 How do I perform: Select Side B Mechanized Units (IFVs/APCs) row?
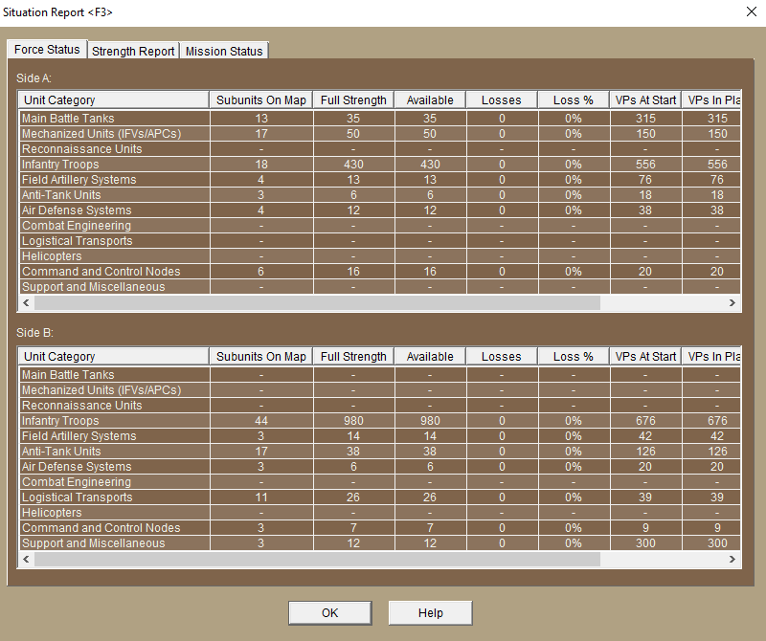coord(379,390)
